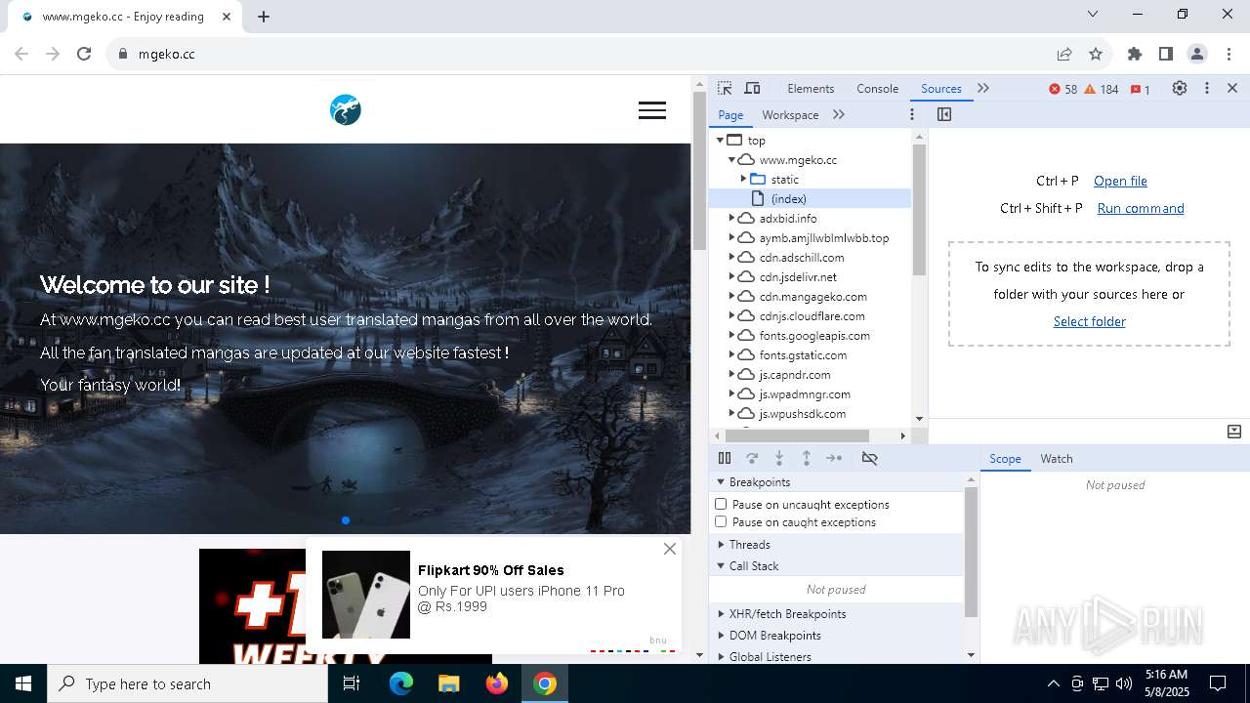Share this page icon in address bar
Image resolution: width=1250 pixels, height=703 pixels.
tap(1064, 54)
